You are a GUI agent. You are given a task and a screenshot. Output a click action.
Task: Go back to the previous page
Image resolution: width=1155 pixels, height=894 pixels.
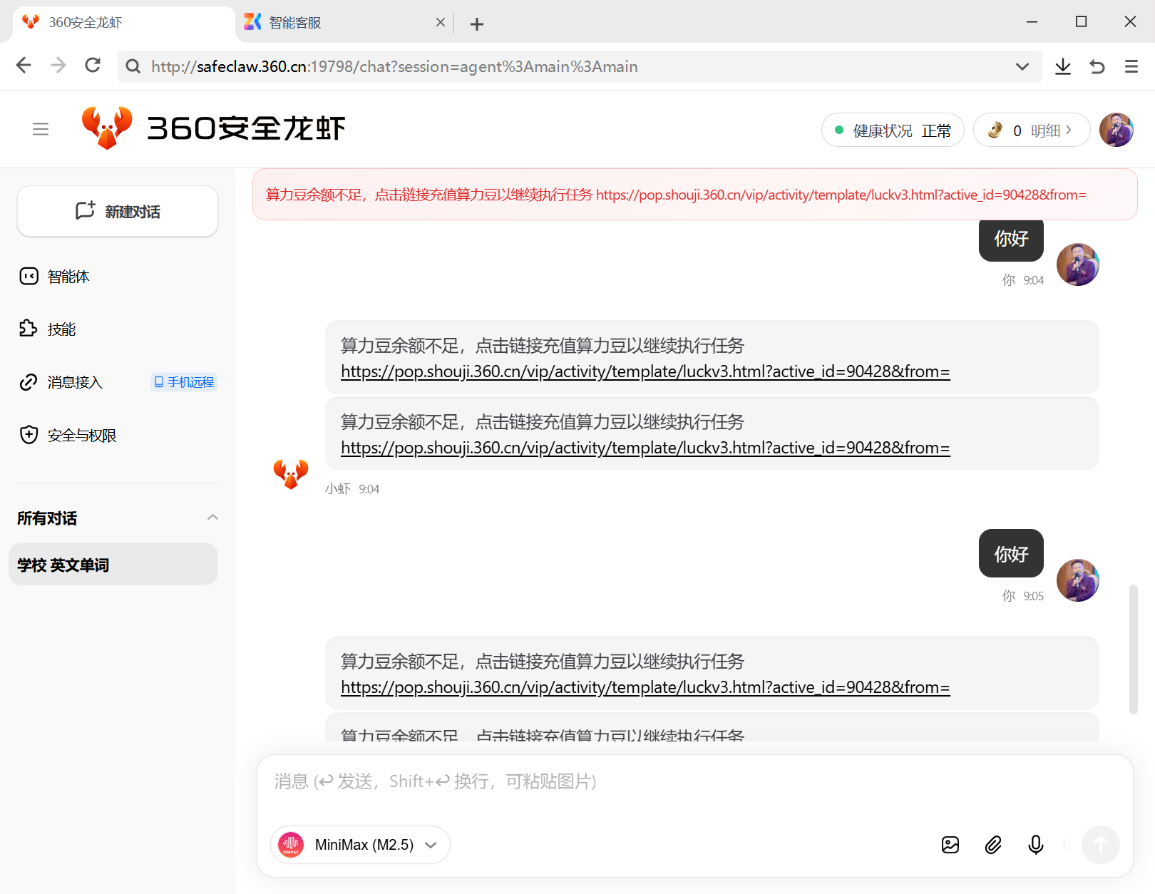(x=24, y=66)
